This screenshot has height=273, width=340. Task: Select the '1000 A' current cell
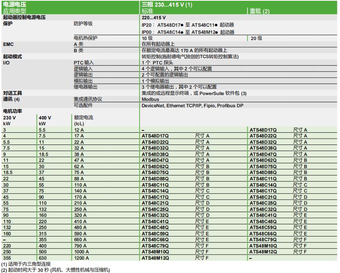click(x=81, y=252)
